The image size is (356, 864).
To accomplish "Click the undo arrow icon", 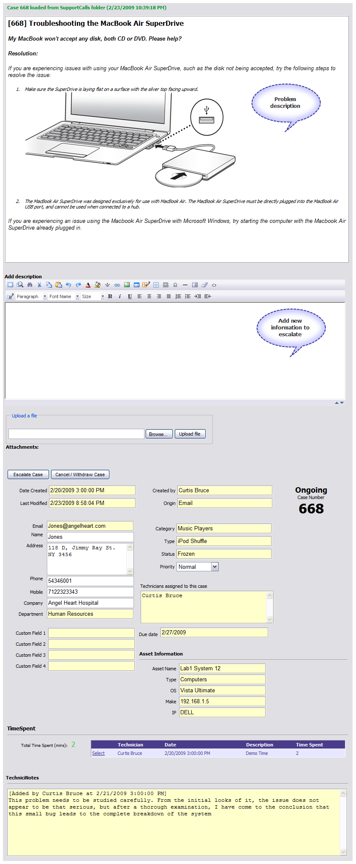I will (68, 285).
